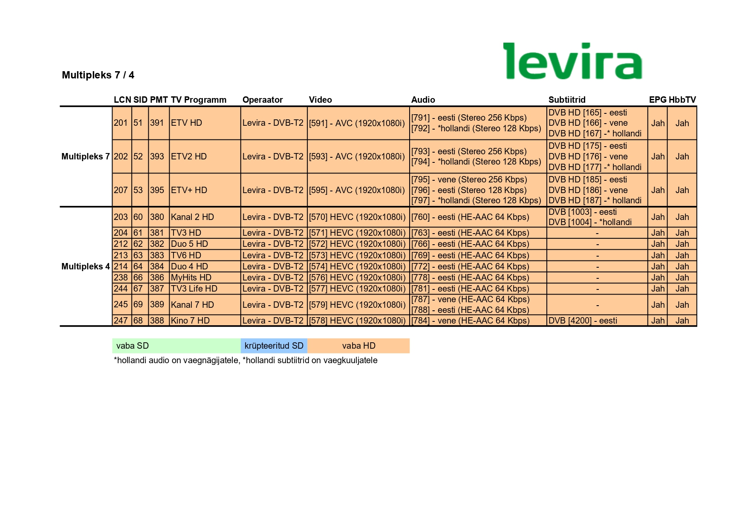This screenshot has height=529, width=748.
Task: Select the 'ETV+ HD' program cell
Action: (205, 190)
